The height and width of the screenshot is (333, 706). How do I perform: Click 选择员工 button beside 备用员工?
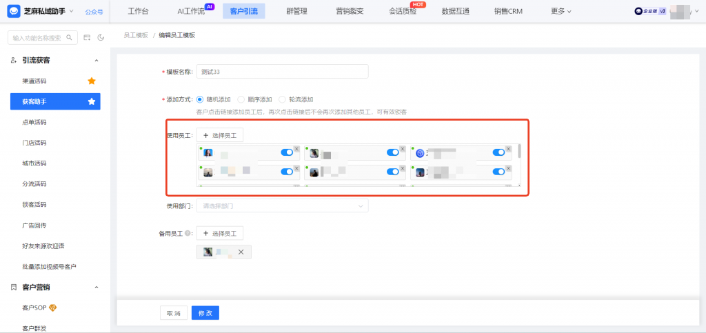(x=220, y=234)
